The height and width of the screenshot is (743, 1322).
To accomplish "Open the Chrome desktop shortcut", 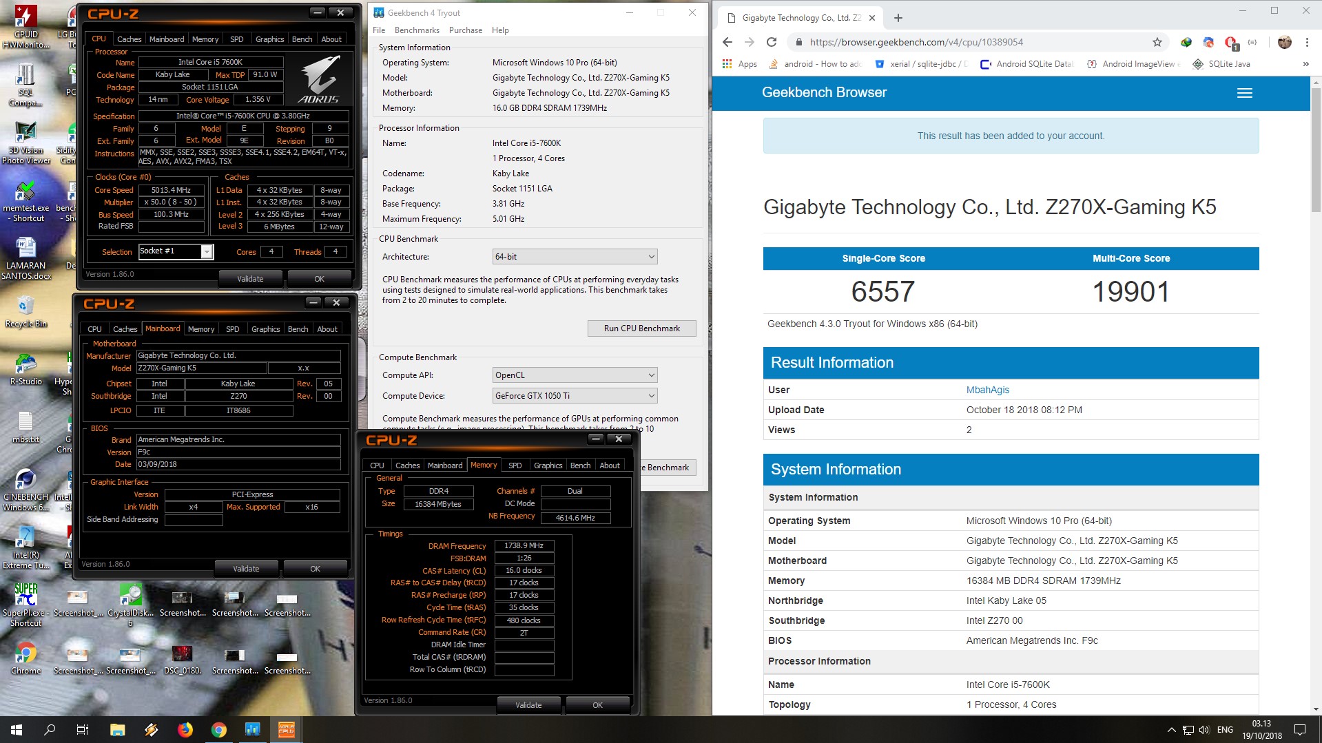I will pos(26,659).
